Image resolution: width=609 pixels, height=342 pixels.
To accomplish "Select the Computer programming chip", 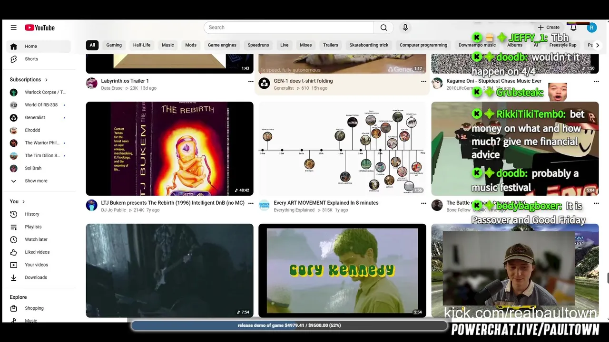I will pyautogui.click(x=423, y=45).
